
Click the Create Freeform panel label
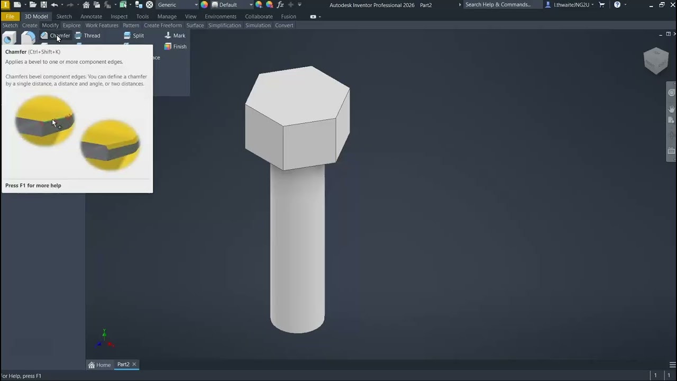pos(163,25)
